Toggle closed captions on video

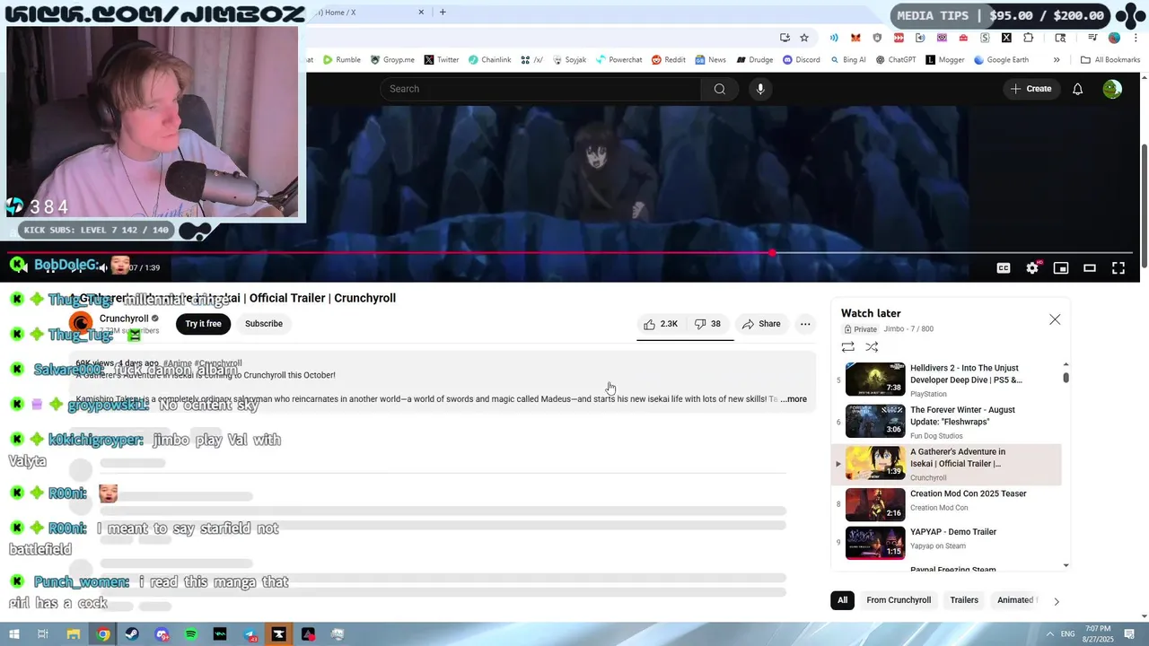[1004, 267]
